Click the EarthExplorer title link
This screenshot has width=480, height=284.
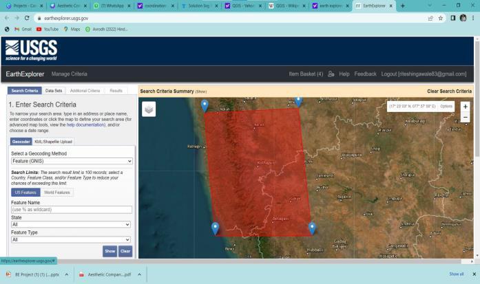pos(25,74)
